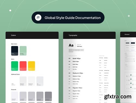Open the Element panel header
This screenshot has height=103, width=136.
tap(128, 35)
